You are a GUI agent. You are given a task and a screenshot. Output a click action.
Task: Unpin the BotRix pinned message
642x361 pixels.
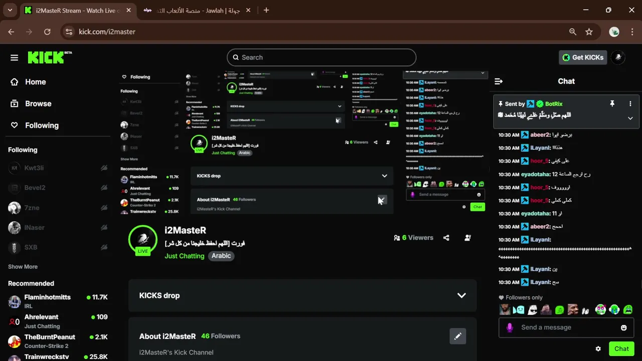612,104
